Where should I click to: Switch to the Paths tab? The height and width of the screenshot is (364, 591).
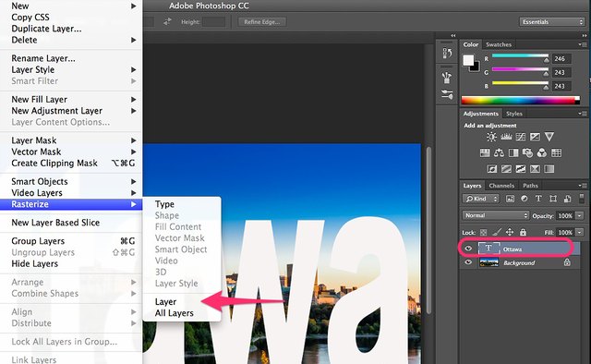coord(530,186)
